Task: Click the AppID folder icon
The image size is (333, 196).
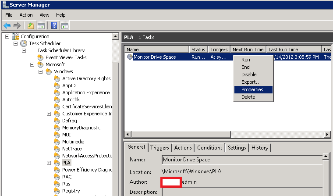Action: pyautogui.click(x=57, y=86)
